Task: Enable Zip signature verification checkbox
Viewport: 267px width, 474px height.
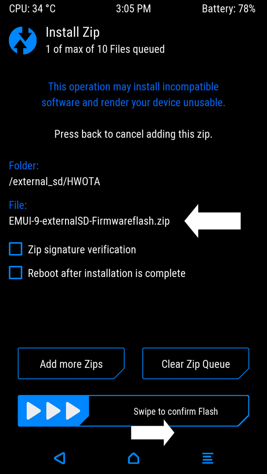Action: tap(16, 249)
